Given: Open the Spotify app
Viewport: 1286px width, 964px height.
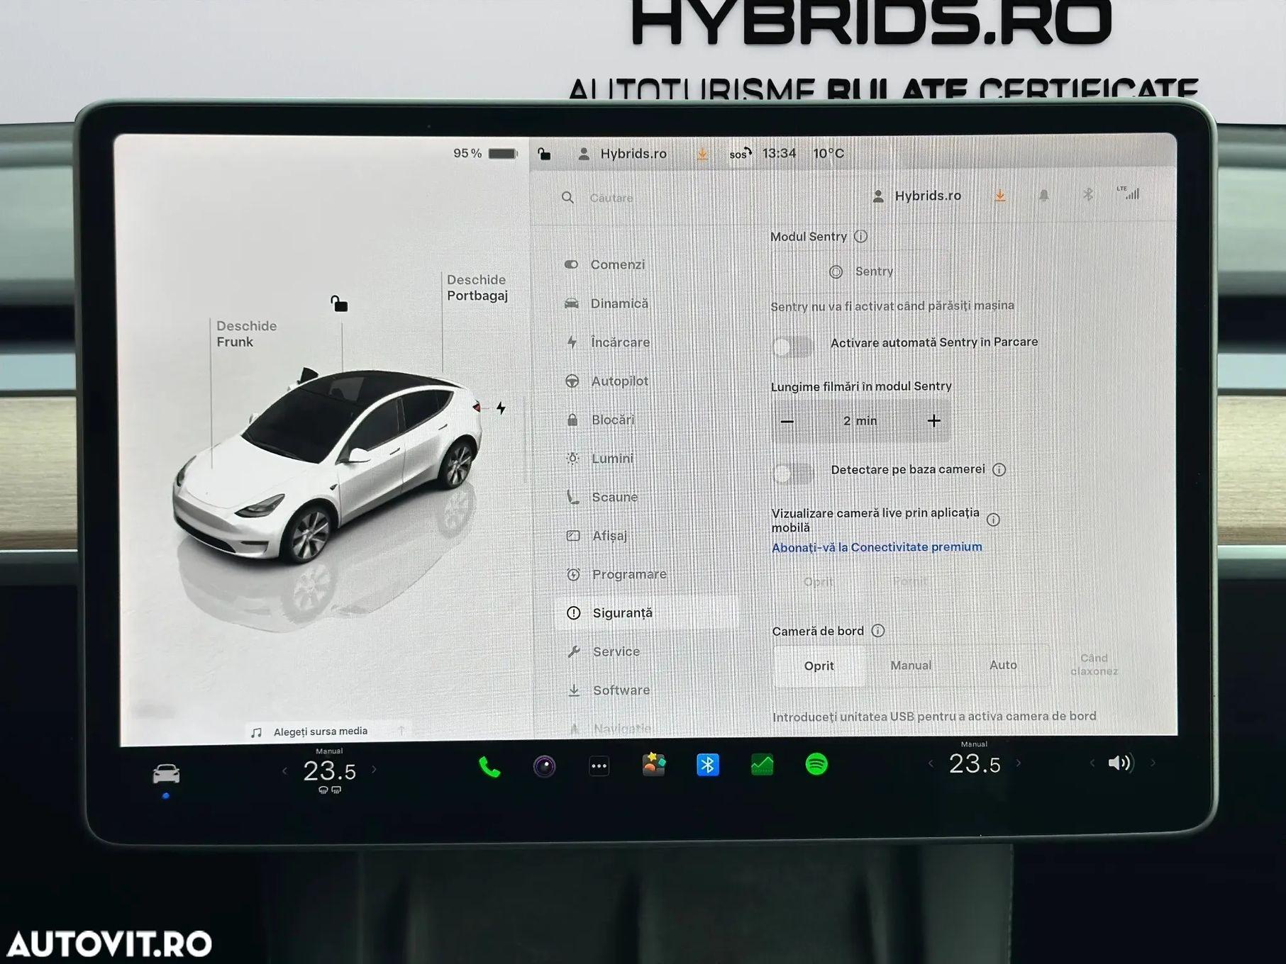Looking at the screenshot, I should click(x=816, y=764).
